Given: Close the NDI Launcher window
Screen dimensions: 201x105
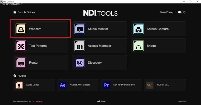Looking at the screenshot, I should 197,2.
